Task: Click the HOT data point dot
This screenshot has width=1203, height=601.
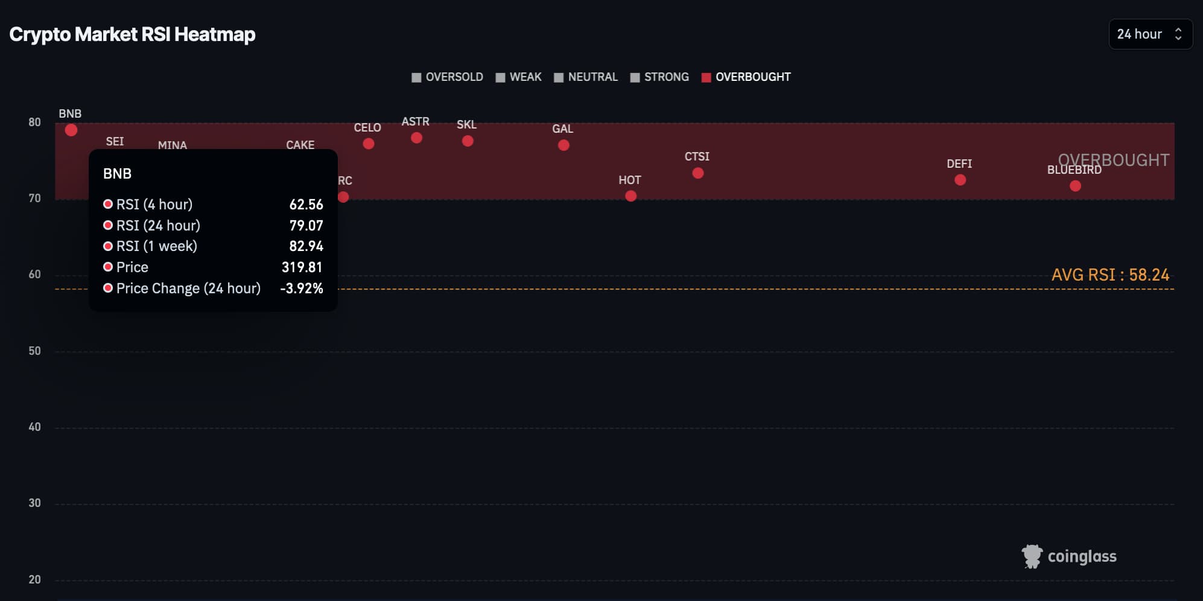Action: [x=630, y=196]
